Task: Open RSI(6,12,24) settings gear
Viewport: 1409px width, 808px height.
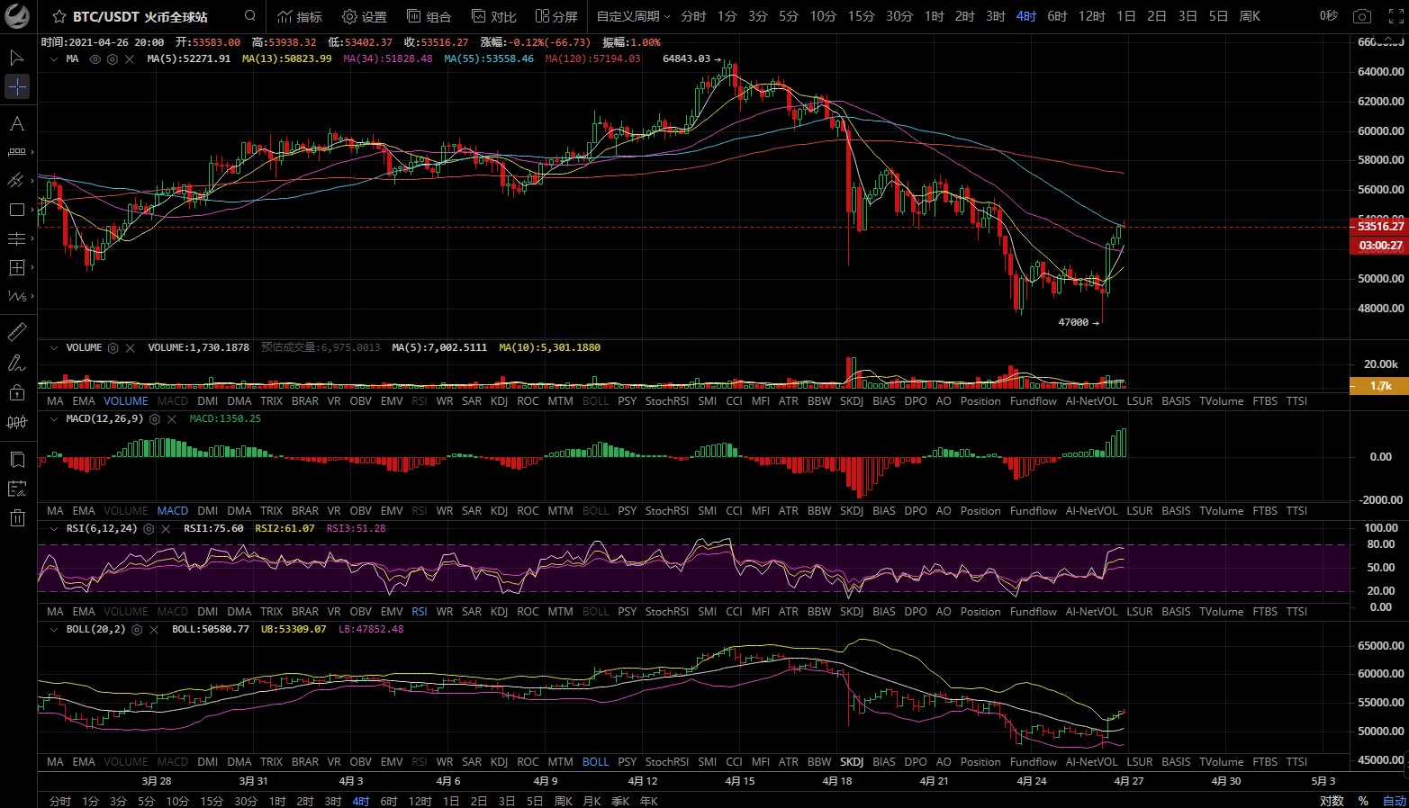Action: pos(149,528)
